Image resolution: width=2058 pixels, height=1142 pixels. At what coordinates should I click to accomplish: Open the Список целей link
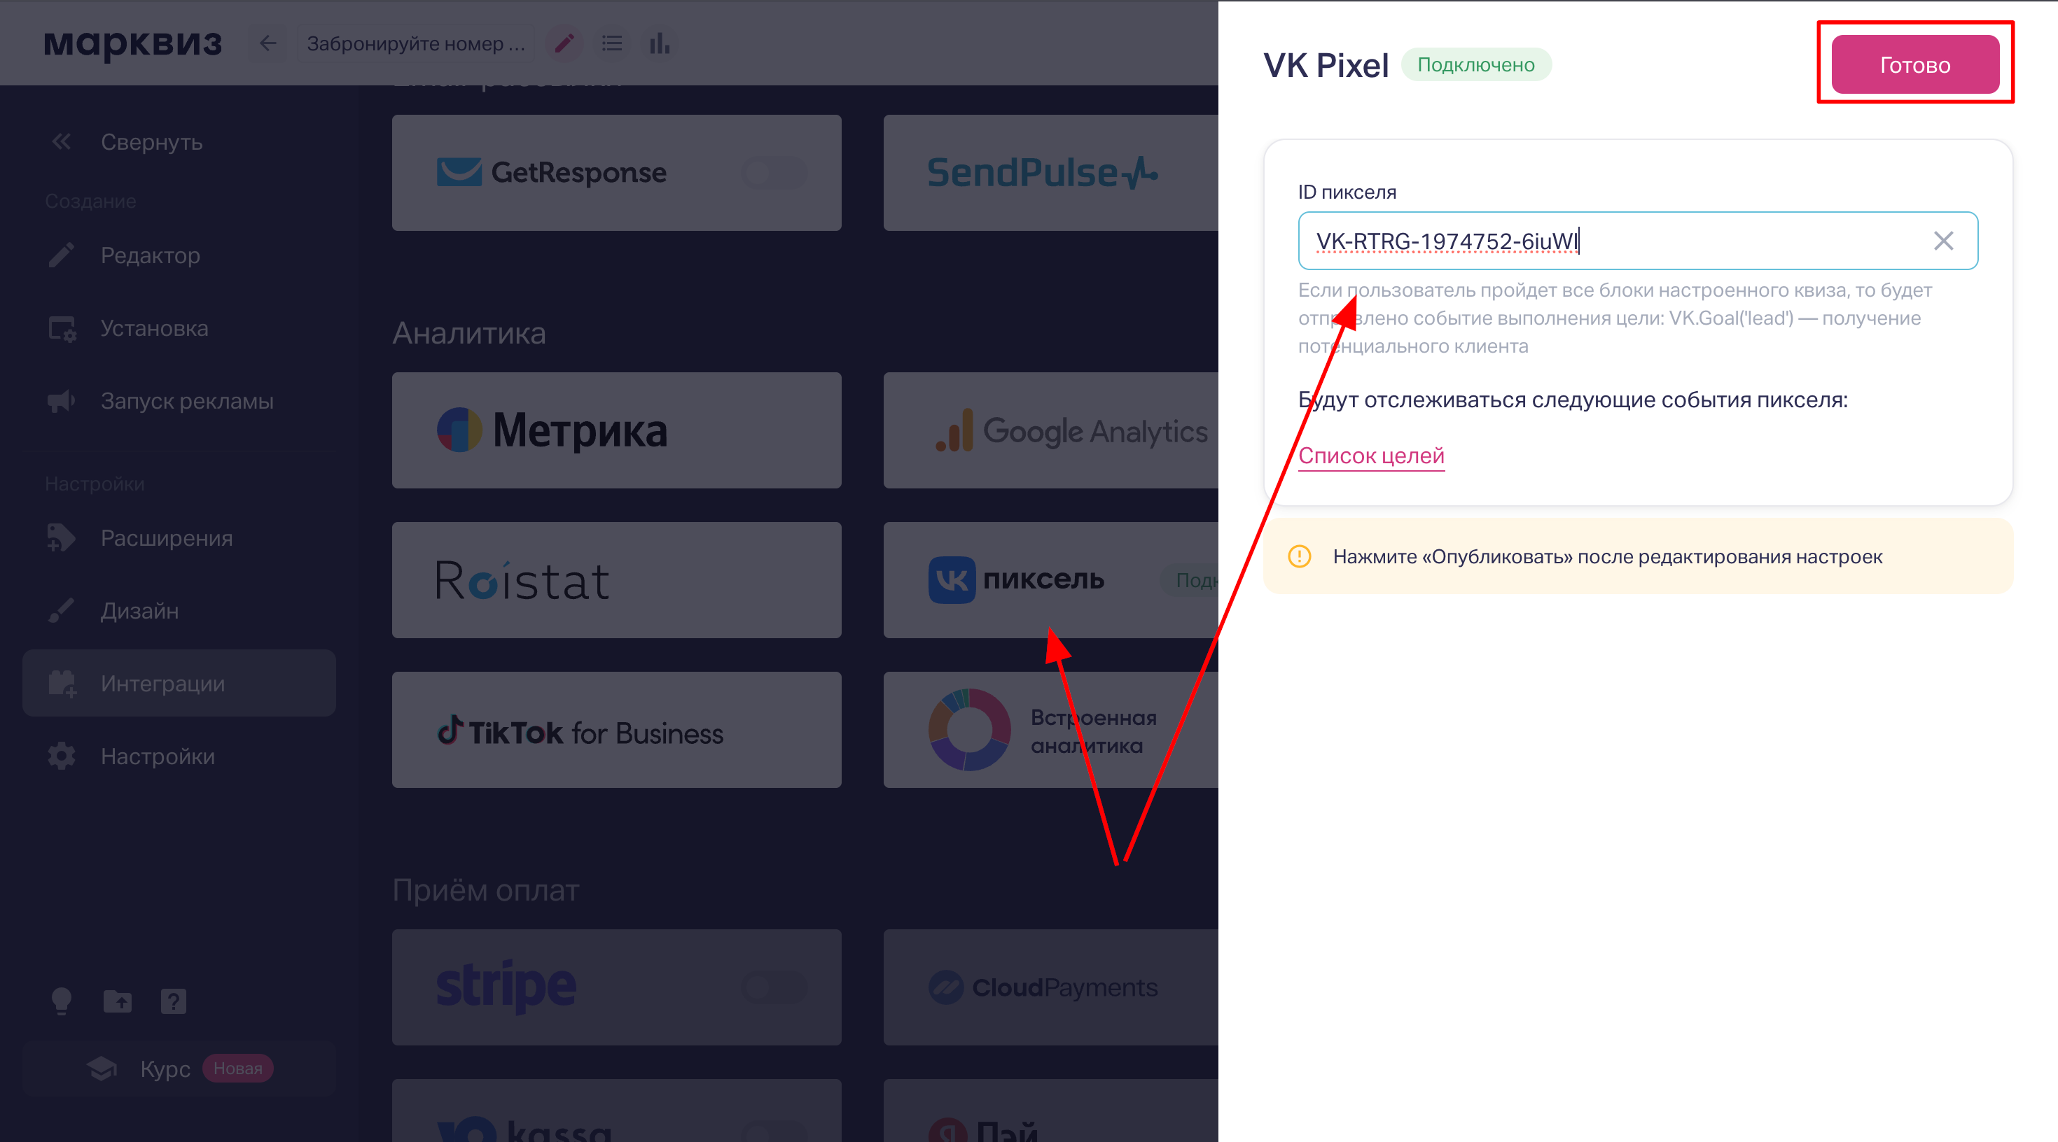[1371, 456]
